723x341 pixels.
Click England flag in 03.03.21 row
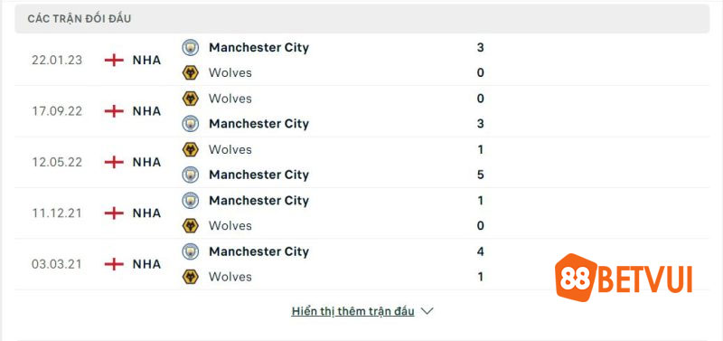(x=114, y=264)
